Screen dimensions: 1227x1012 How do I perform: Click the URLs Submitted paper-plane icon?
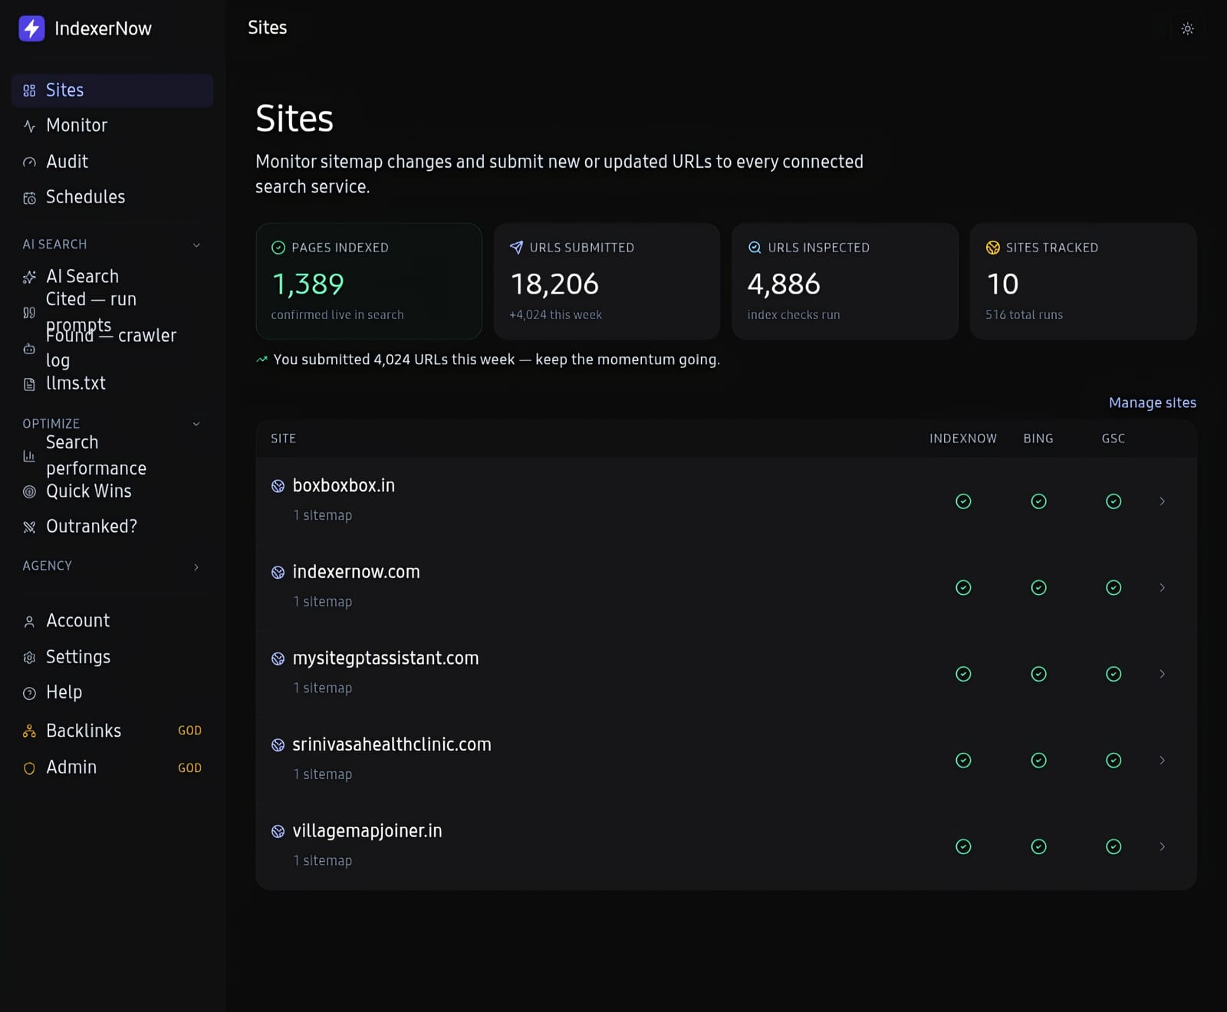[516, 248]
